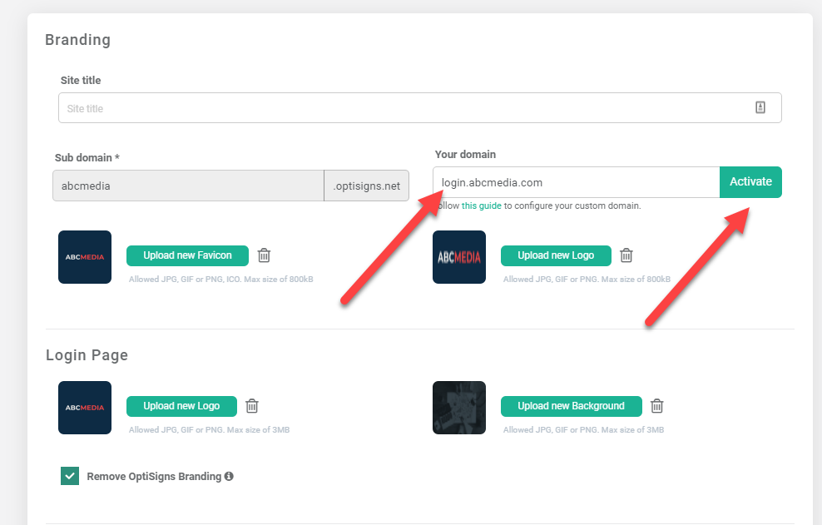Click the Upload new Favicon button

point(187,255)
